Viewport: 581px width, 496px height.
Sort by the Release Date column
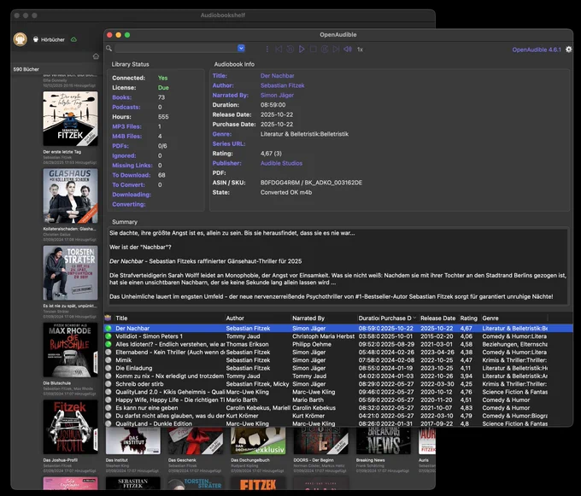[x=438, y=318]
